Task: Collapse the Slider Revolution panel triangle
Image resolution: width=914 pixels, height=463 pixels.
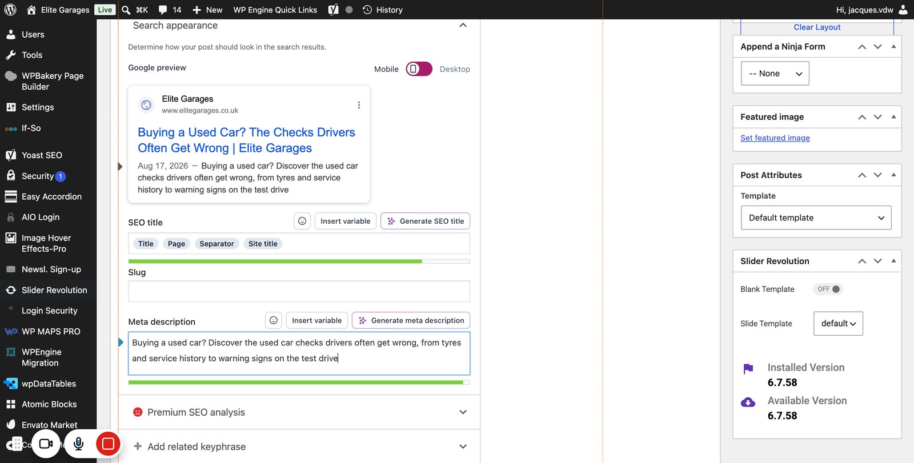Action: click(893, 261)
